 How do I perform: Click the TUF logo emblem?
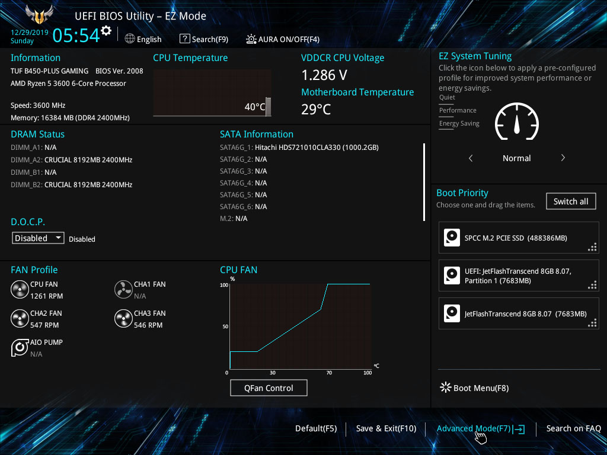click(x=39, y=14)
